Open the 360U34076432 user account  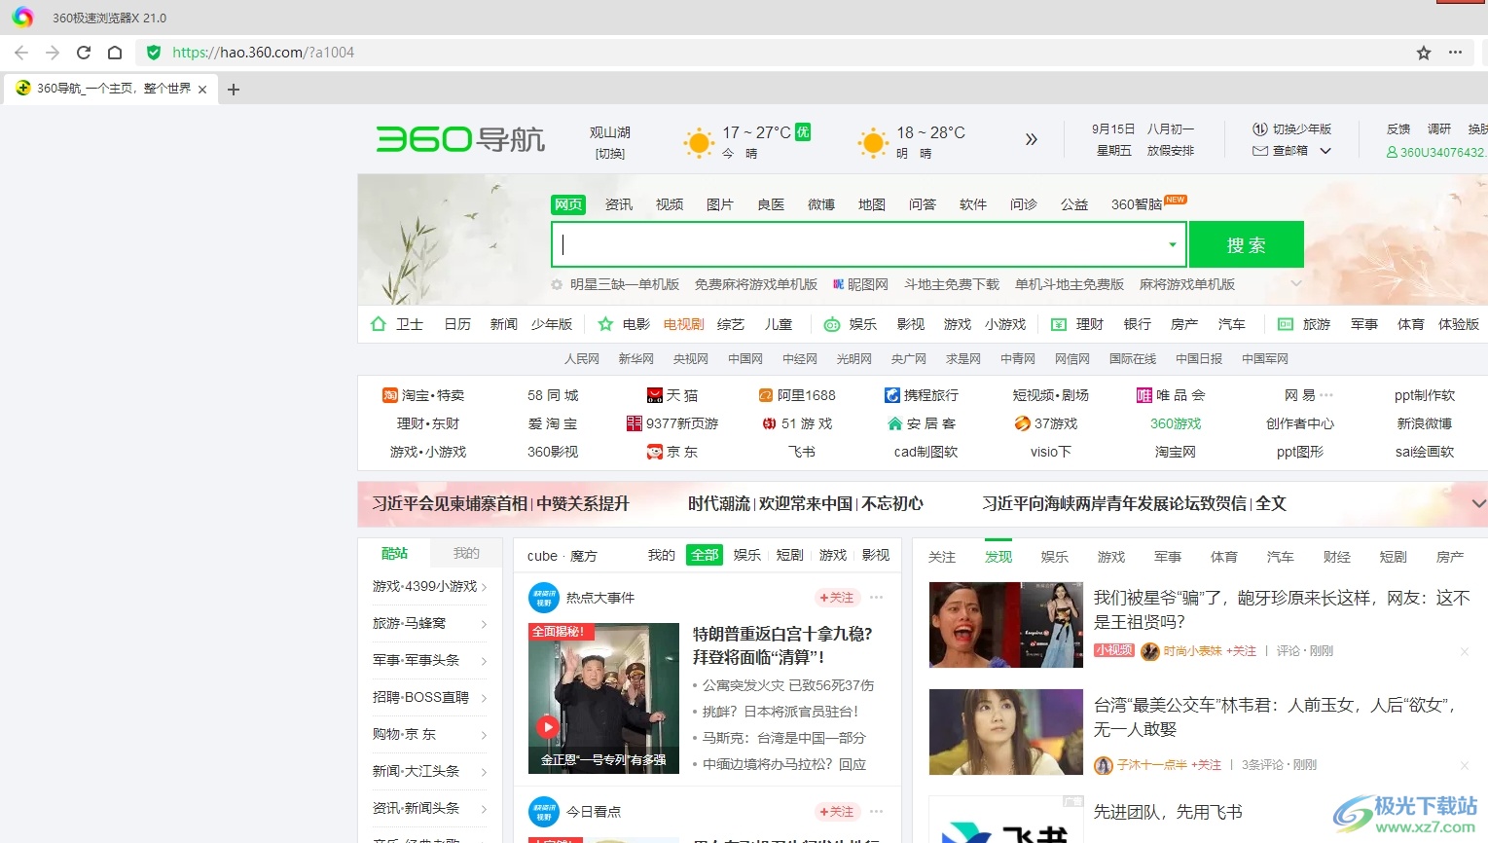click(x=1436, y=152)
